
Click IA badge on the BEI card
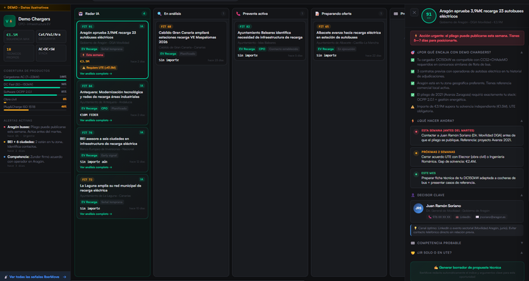(142, 132)
